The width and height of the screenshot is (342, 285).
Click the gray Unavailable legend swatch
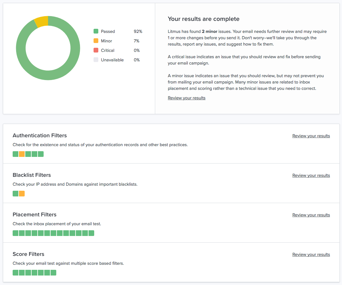[96, 60]
